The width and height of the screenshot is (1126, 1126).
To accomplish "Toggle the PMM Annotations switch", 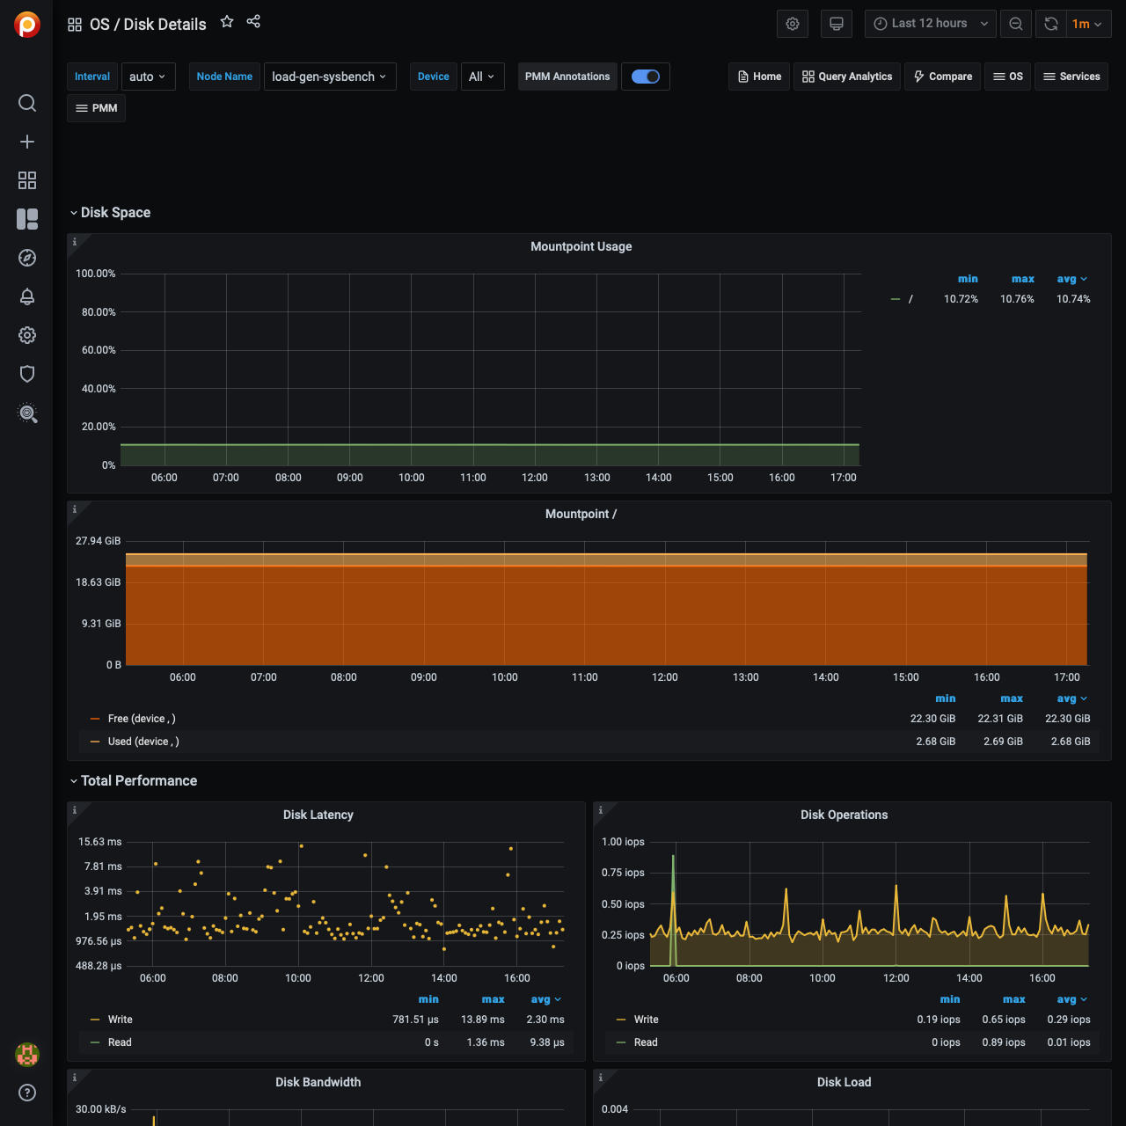I will tap(646, 77).
